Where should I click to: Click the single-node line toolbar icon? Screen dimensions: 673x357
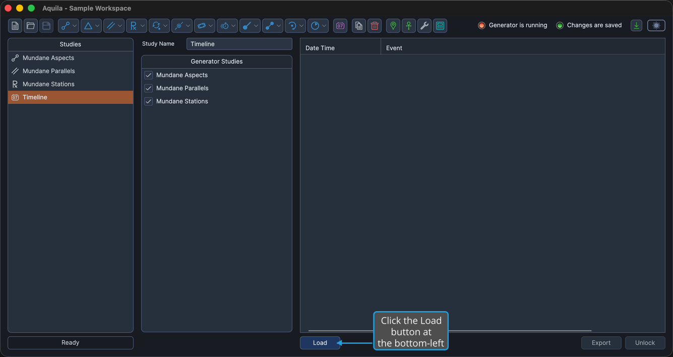[247, 26]
